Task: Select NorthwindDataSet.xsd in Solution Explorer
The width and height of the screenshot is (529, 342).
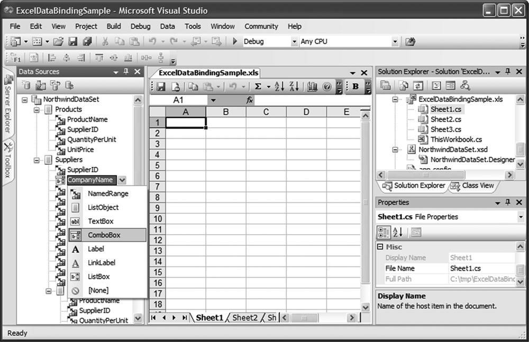Action: tap(453, 150)
